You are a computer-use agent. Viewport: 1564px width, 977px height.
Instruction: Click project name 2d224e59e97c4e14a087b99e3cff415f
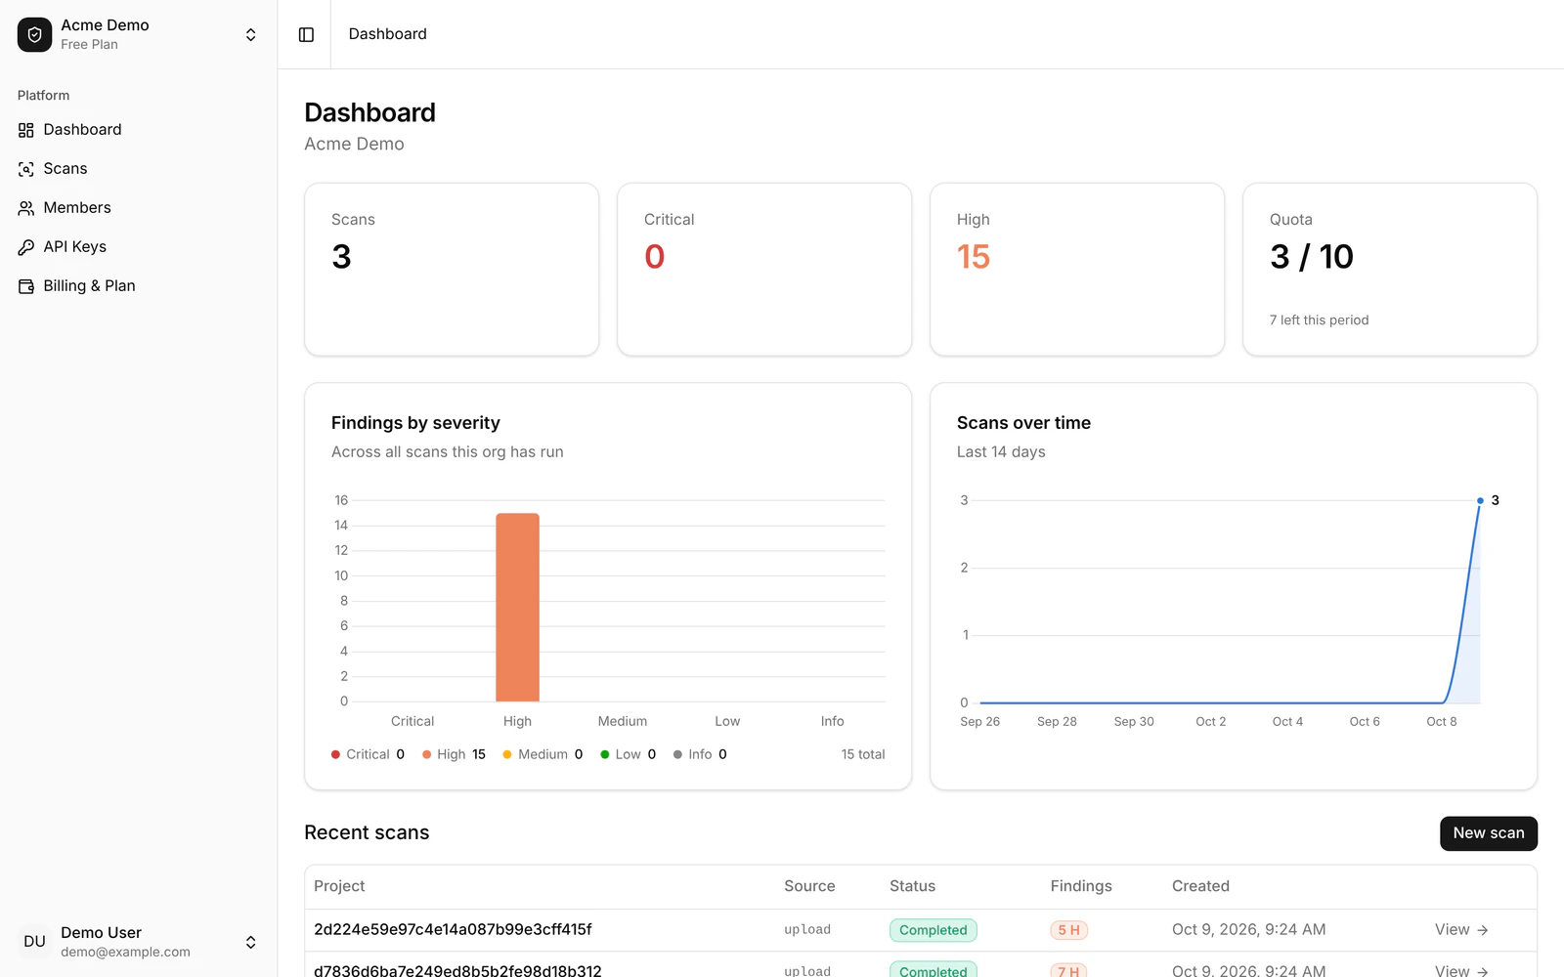point(453,929)
